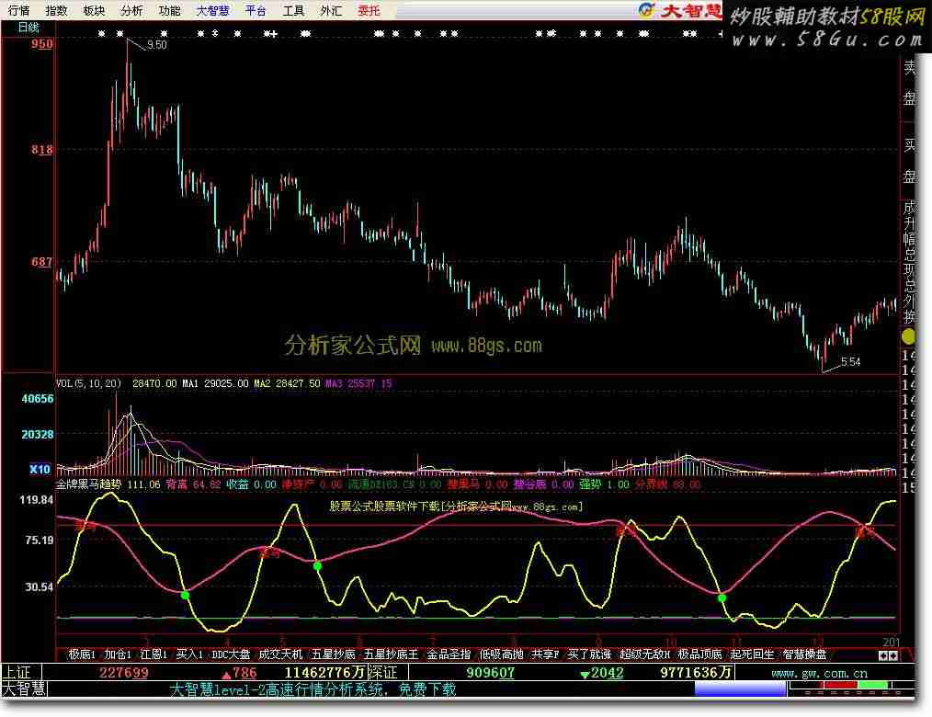This screenshot has height=717, width=932.
Task: Switch to the DDC大盘 indicator tab
Action: click(232, 654)
